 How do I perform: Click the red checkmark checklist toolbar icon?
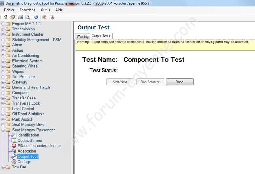coord(44,17)
